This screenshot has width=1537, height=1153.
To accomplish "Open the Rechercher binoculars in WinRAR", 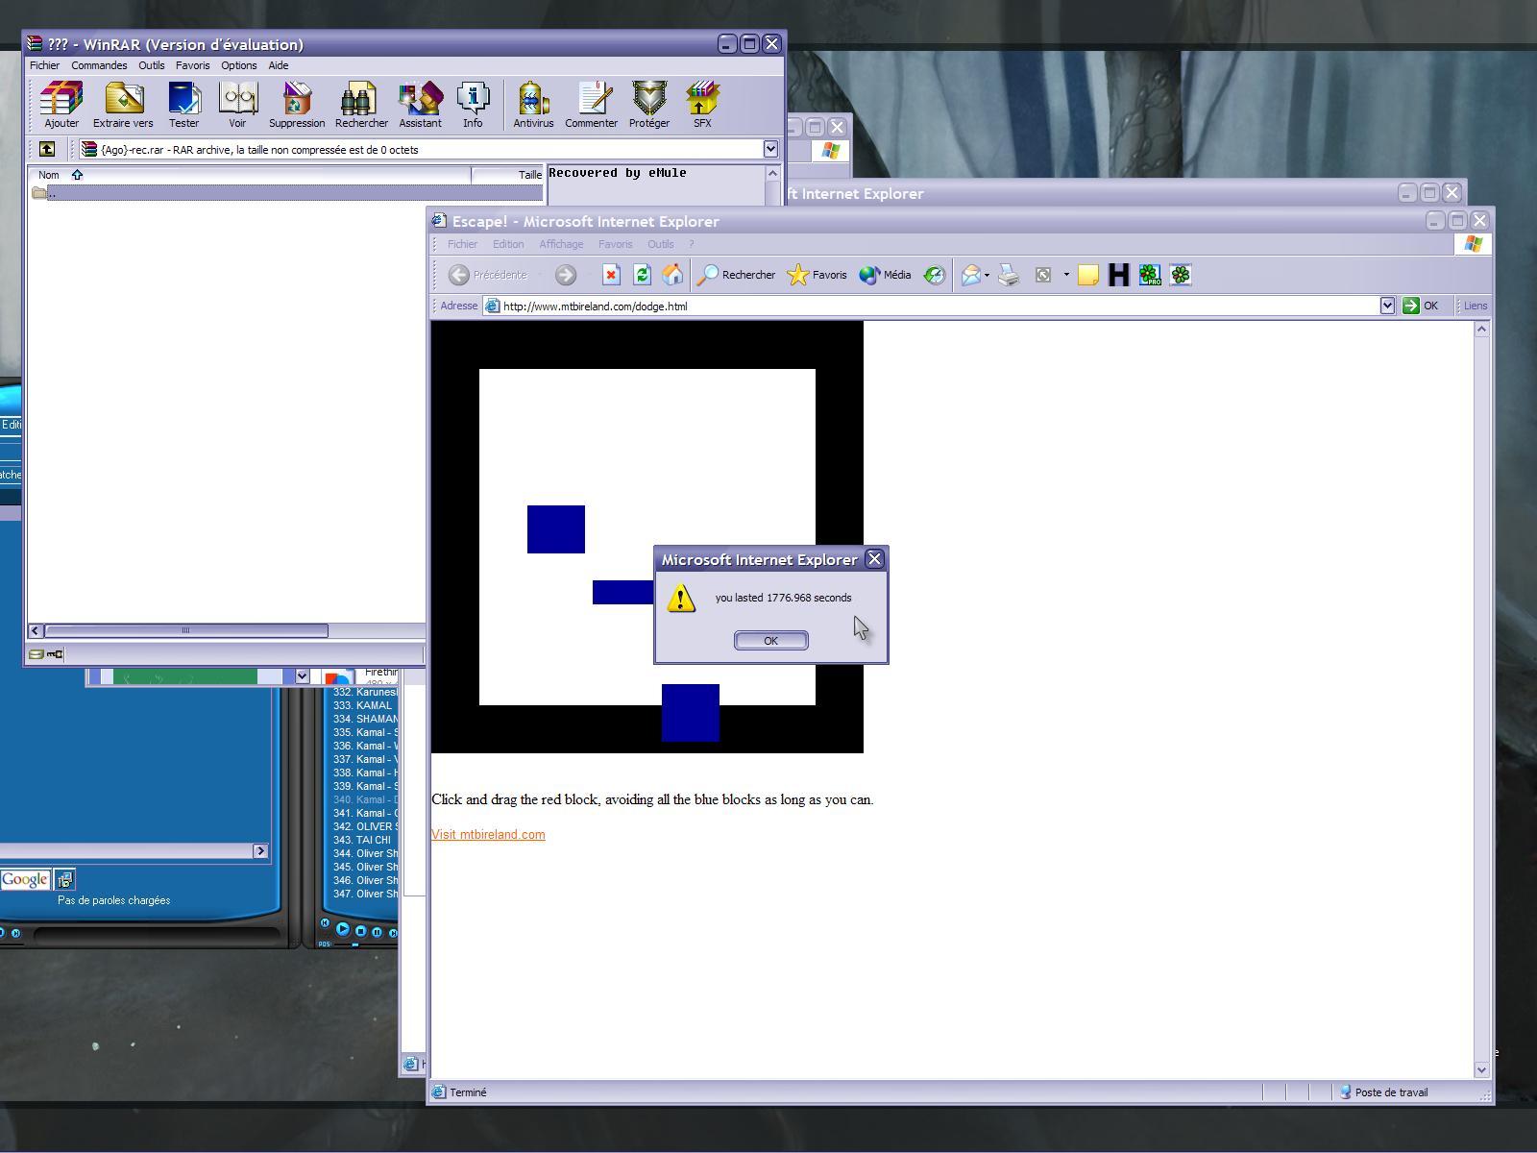I will 361,105.
